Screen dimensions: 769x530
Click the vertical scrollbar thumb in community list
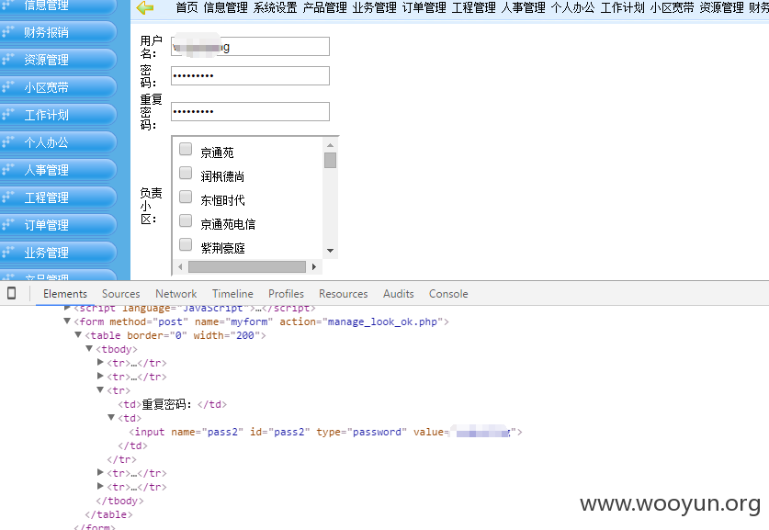[x=330, y=161]
